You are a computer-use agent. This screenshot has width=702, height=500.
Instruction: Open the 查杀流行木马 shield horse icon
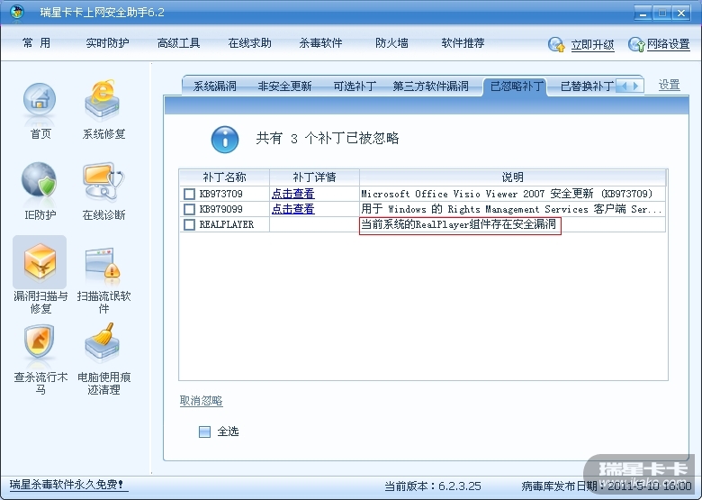pos(40,341)
